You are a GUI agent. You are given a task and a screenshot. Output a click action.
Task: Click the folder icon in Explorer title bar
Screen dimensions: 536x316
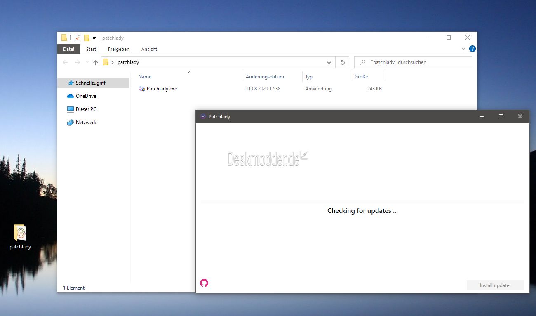coord(64,38)
